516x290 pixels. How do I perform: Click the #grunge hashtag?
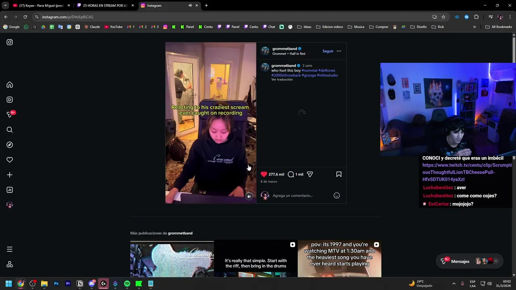click(309, 75)
